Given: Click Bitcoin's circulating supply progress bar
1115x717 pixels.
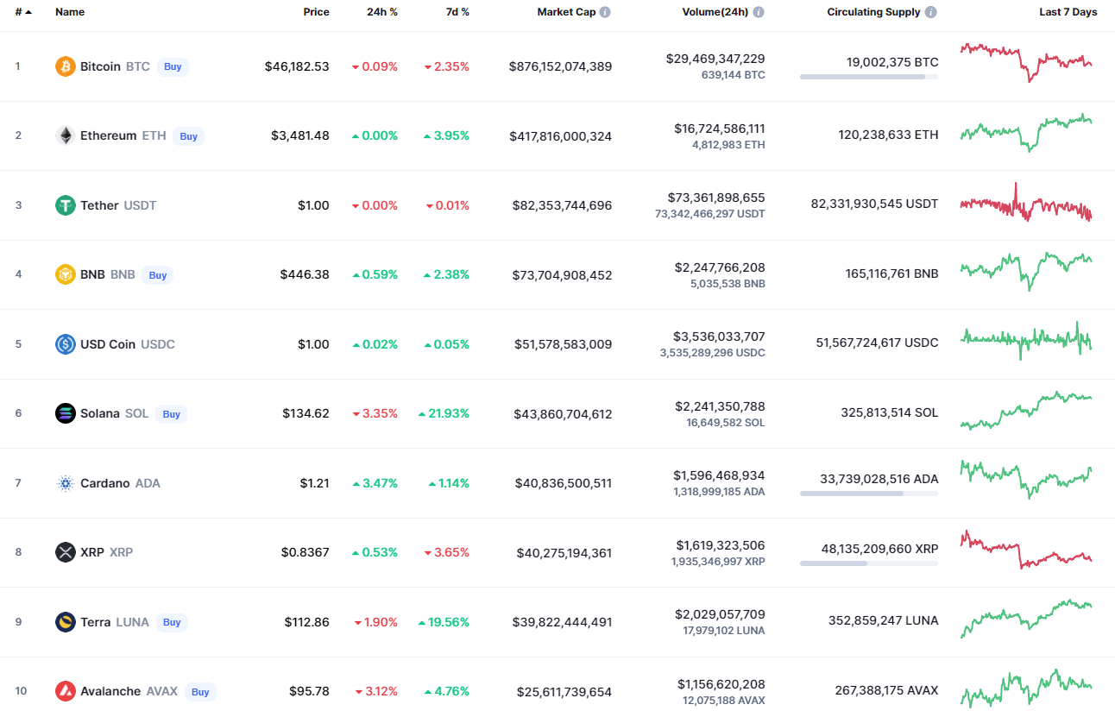Looking at the screenshot, I should (x=868, y=77).
